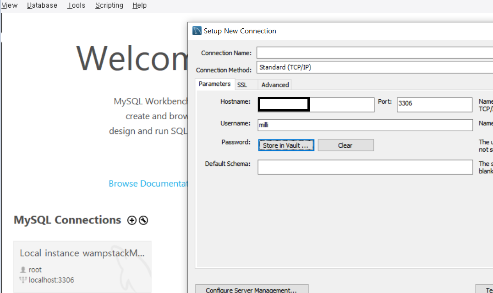
Task: Click the localhost:3306 text on connection tile
Action: coord(52,280)
